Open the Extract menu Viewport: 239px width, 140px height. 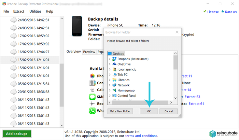[x=18, y=11]
